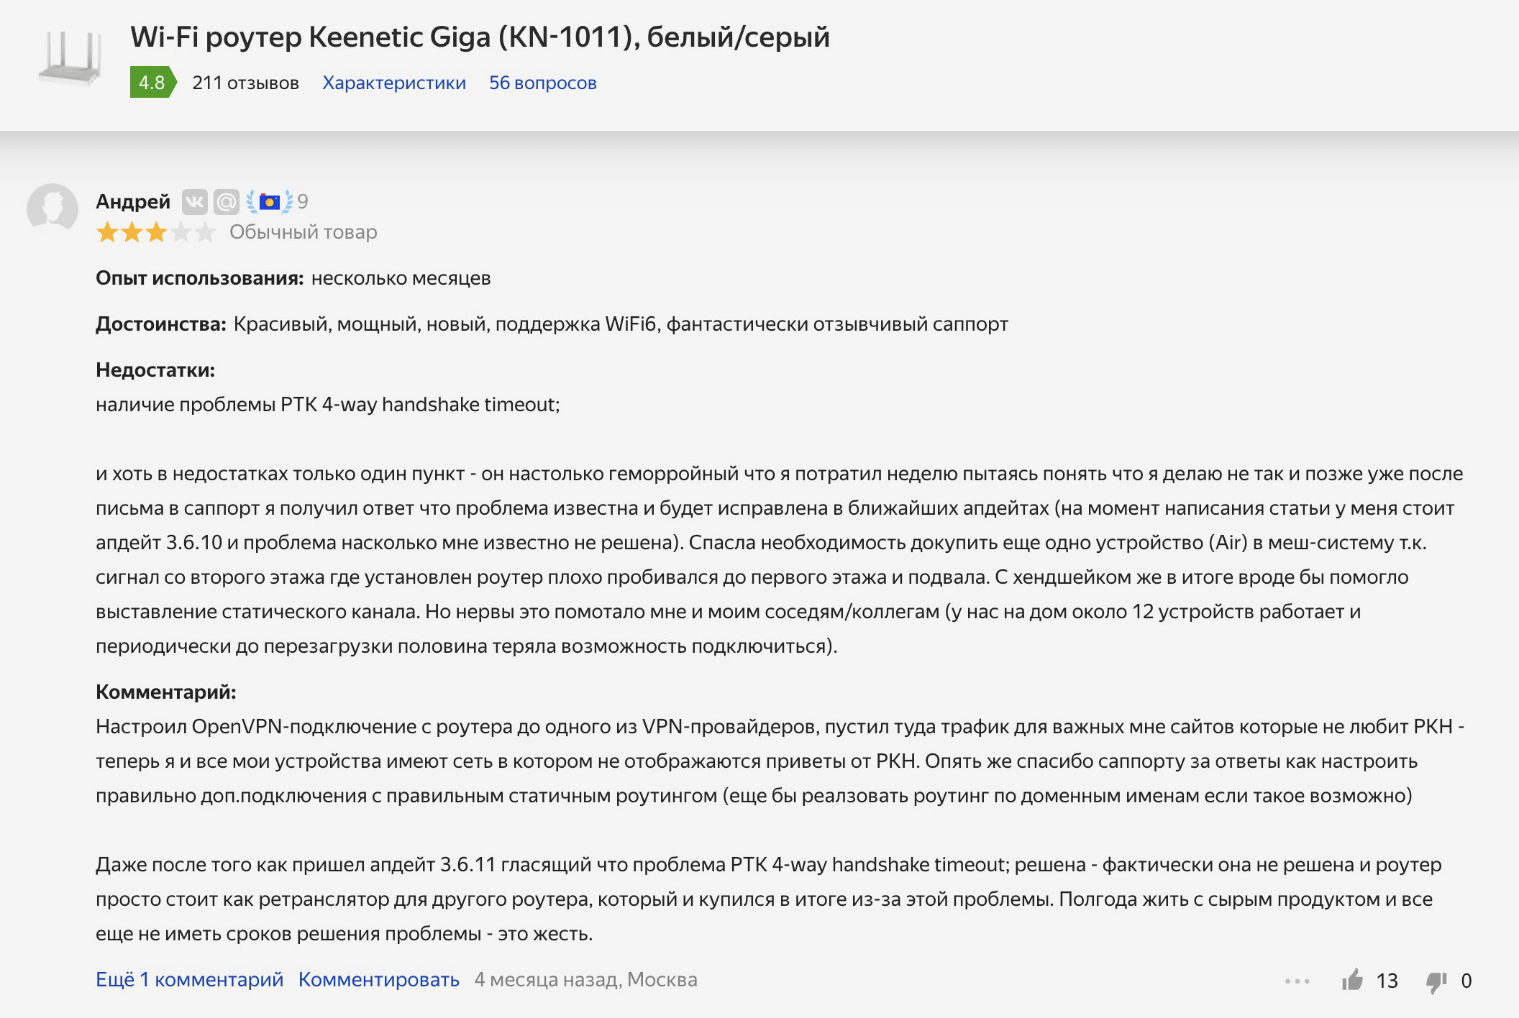The image size is (1519, 1018).
Task: Like the review with thumbs up
Action: pos(1352,980)
